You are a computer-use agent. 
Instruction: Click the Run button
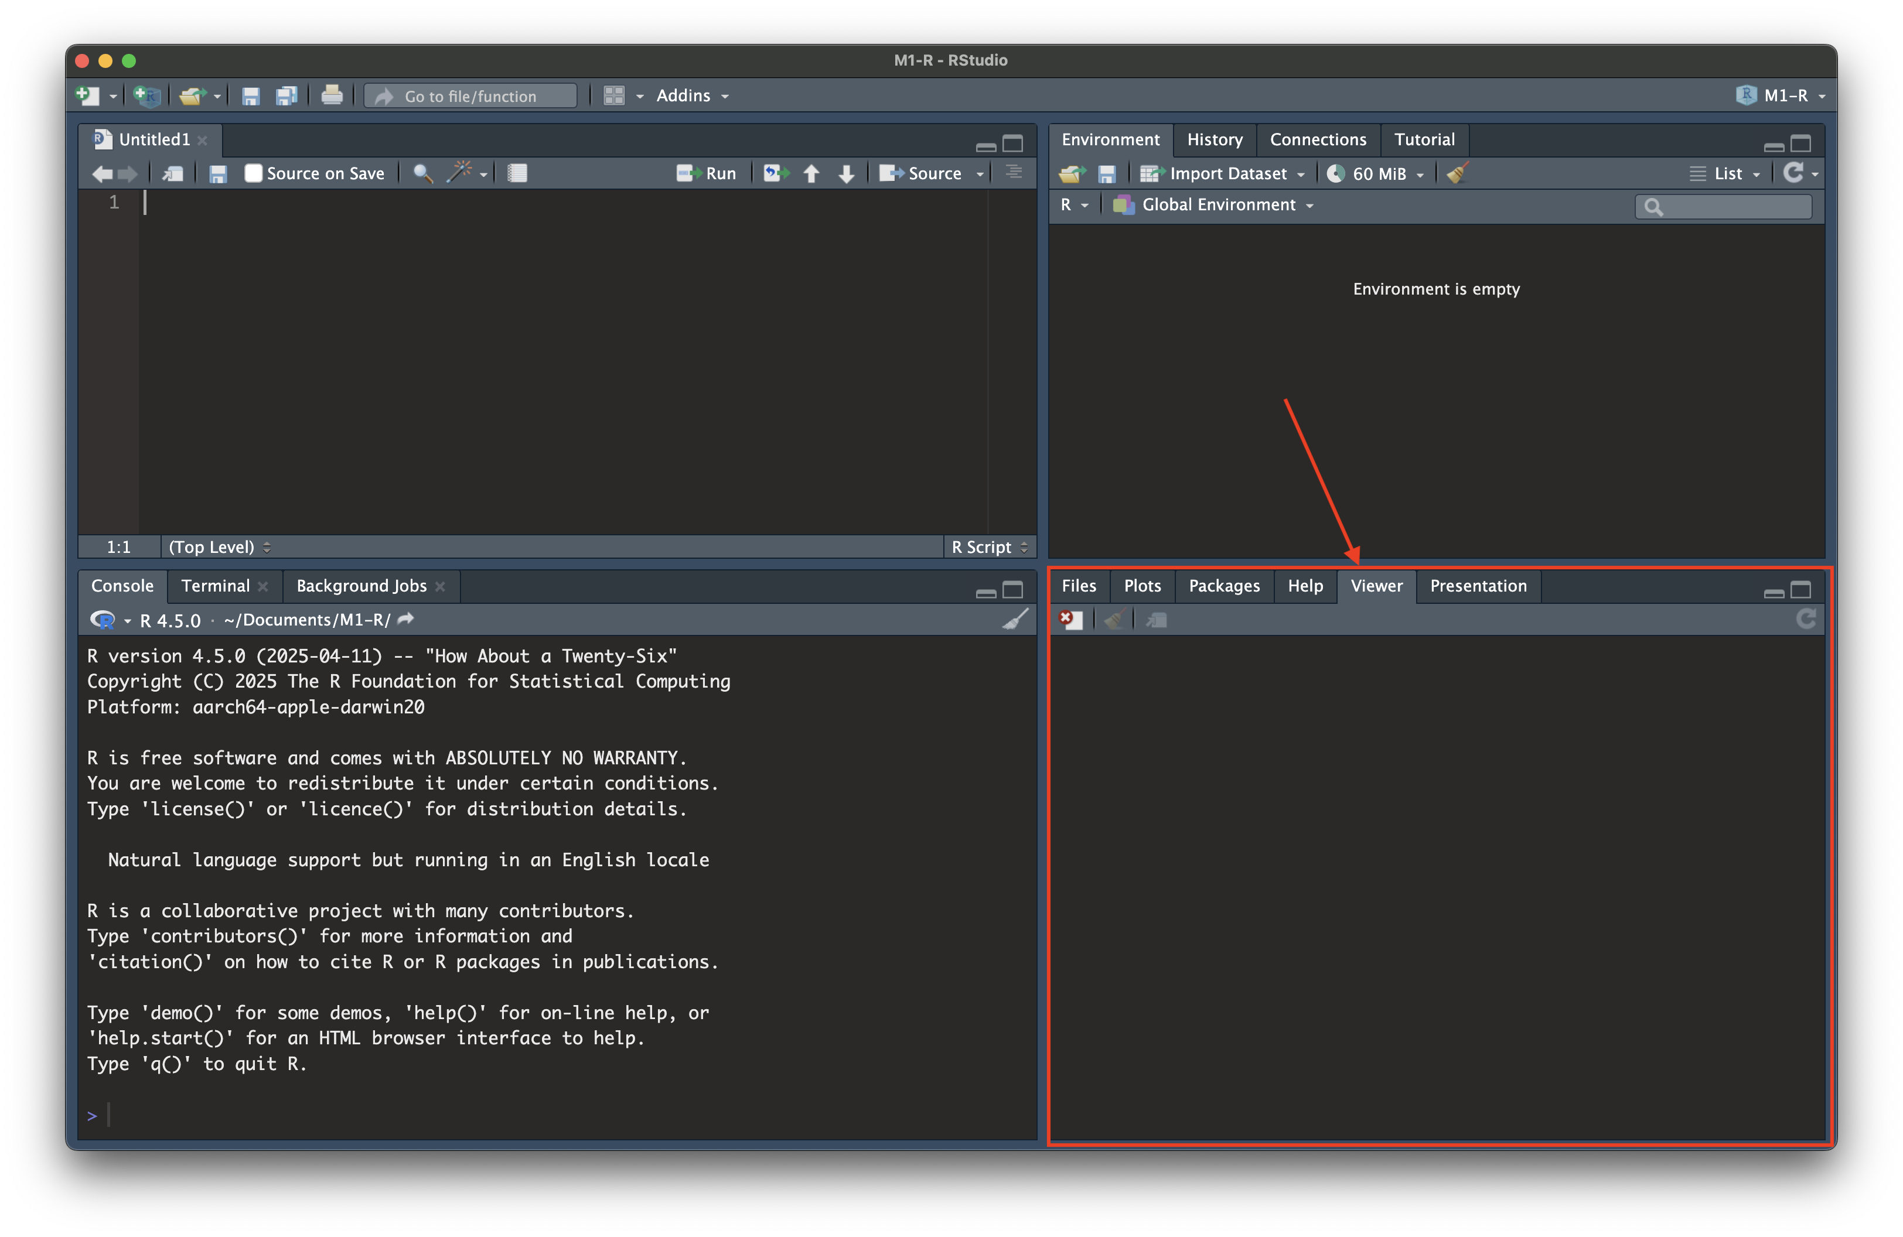[706, 173]
